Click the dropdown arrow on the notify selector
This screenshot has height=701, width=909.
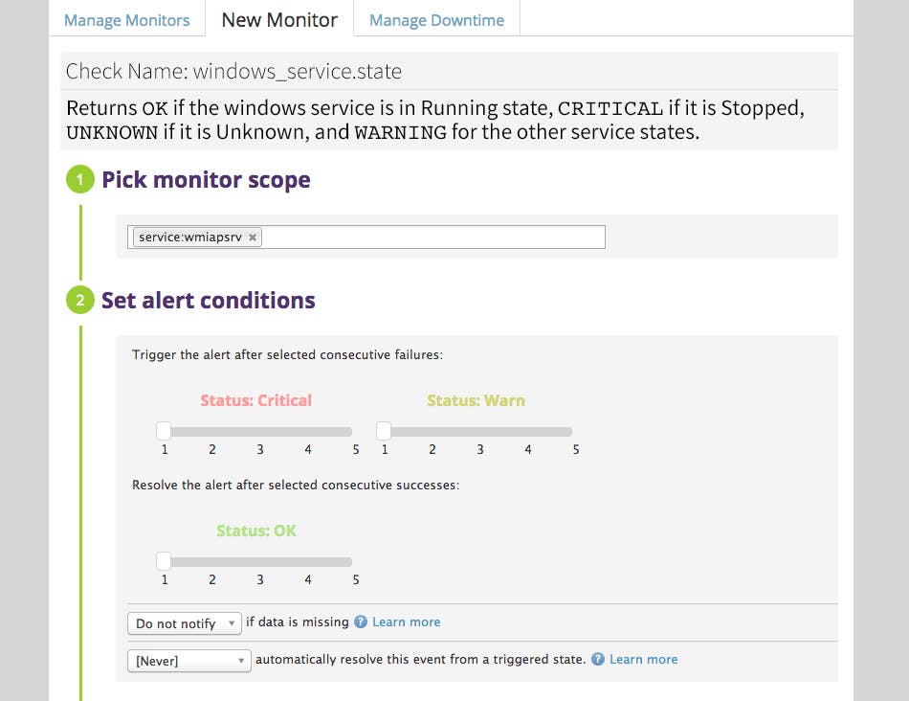pyautogui.click(x=230, y=623)
